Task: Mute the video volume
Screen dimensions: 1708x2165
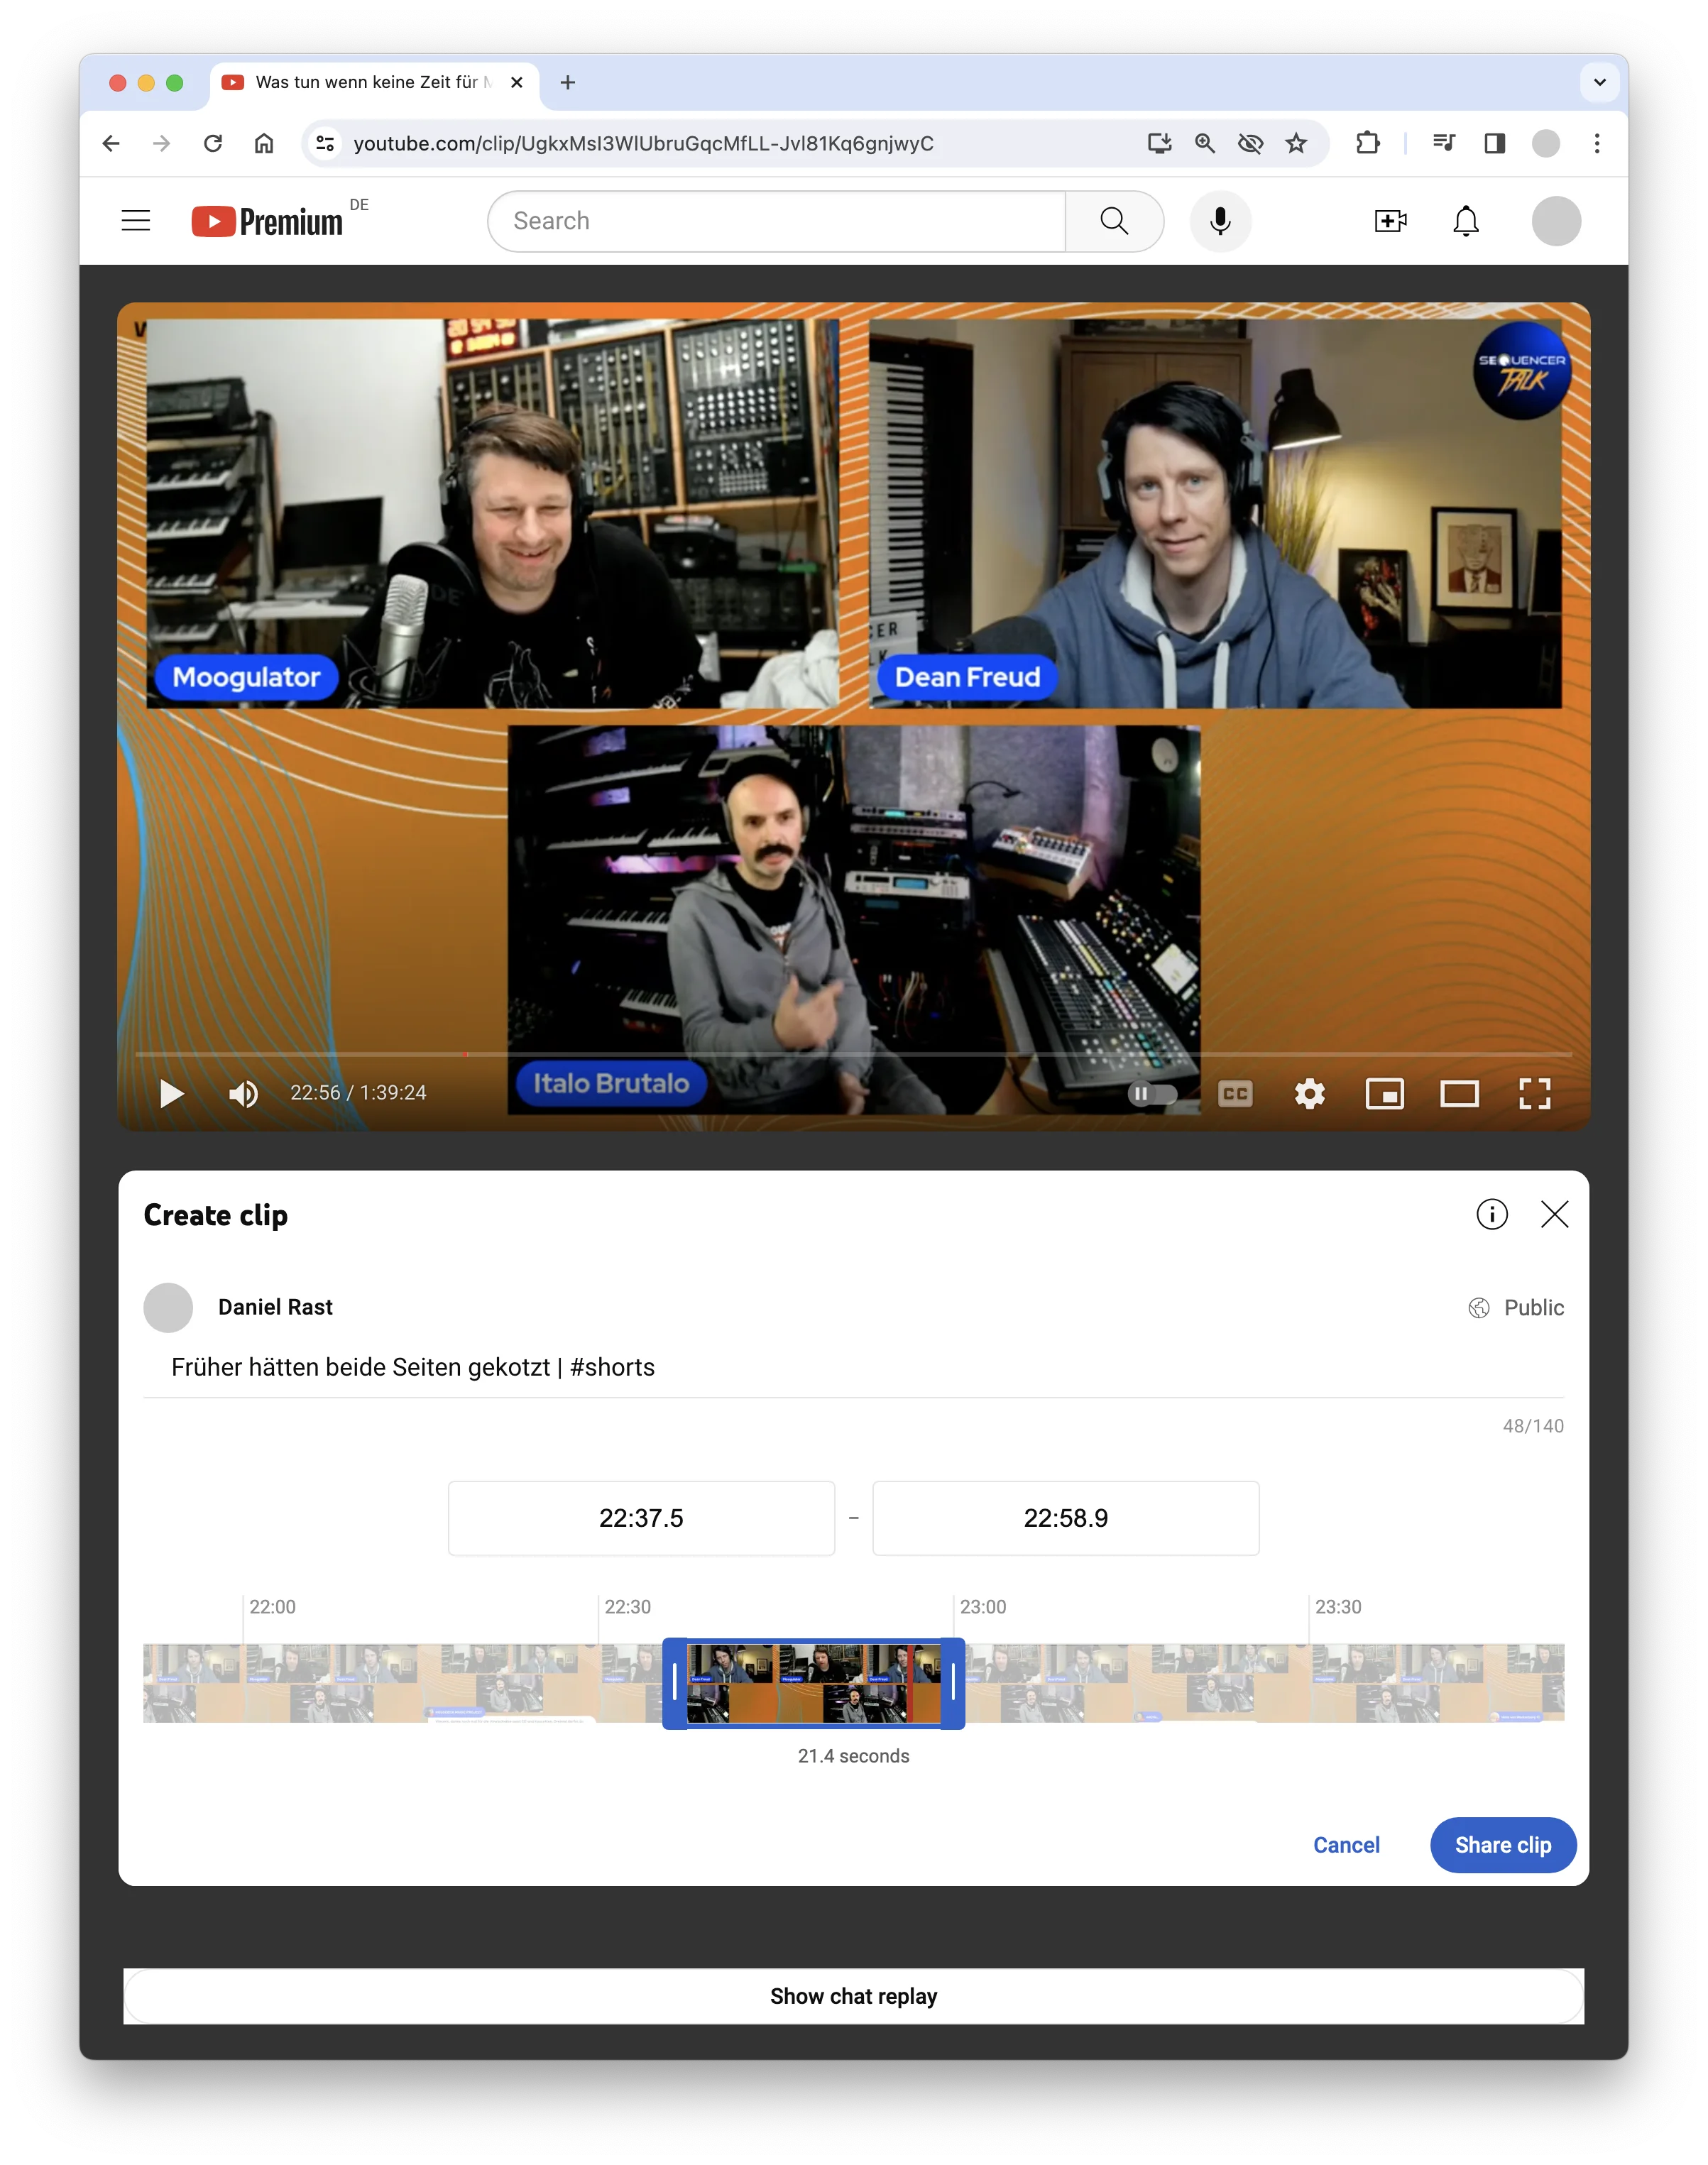Action: pyautogui.click(x=243, y=1093)
